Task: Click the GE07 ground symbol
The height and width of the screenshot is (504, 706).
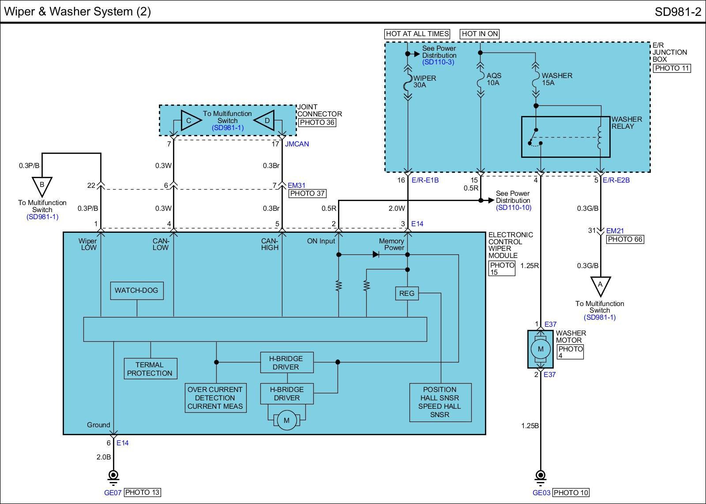Action: pos(113,475)
